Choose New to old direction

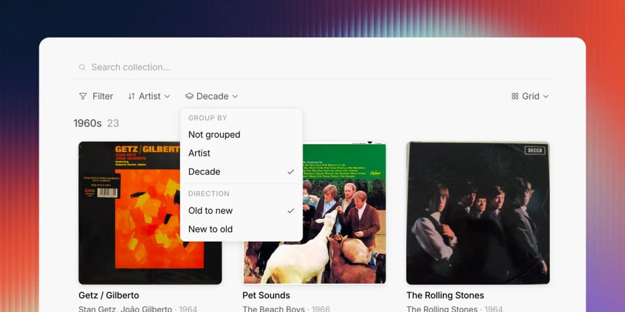(241, 229)
